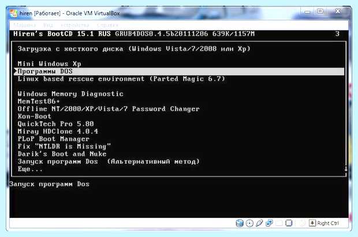This screenshot has height=237, width=358.
Task: Click the USB devices status icon
Action: click(x=259, y=223)
